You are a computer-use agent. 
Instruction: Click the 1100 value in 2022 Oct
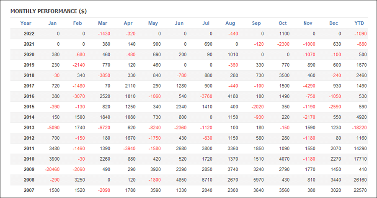(284, 33)
